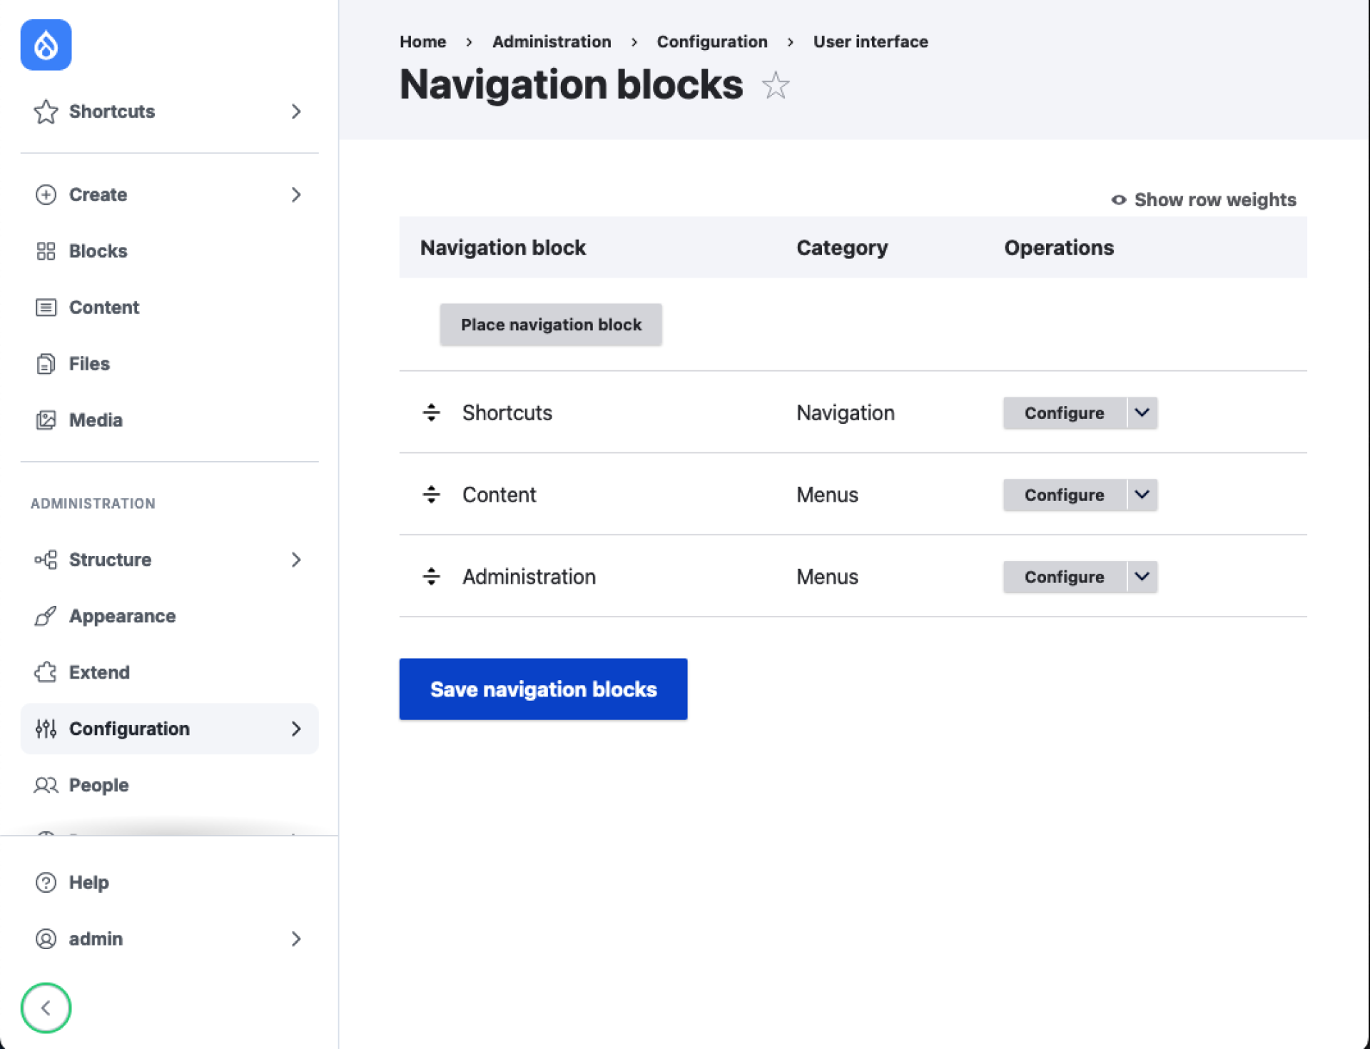This screenshot has height=1049, width=1370.
Task: Collapse the admin sidebar with the arrow toggle
Action: [x=46, y=1008]
